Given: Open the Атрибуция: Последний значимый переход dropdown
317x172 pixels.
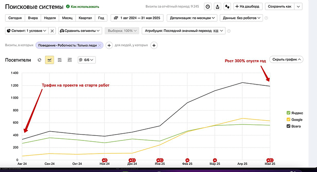Looking at the screenshot, I should [184, 31].
